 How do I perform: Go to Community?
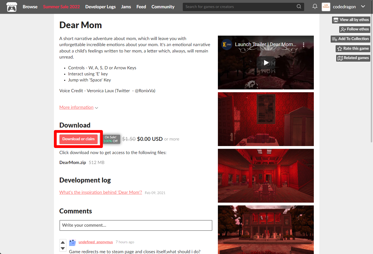[x=163, y=7]
